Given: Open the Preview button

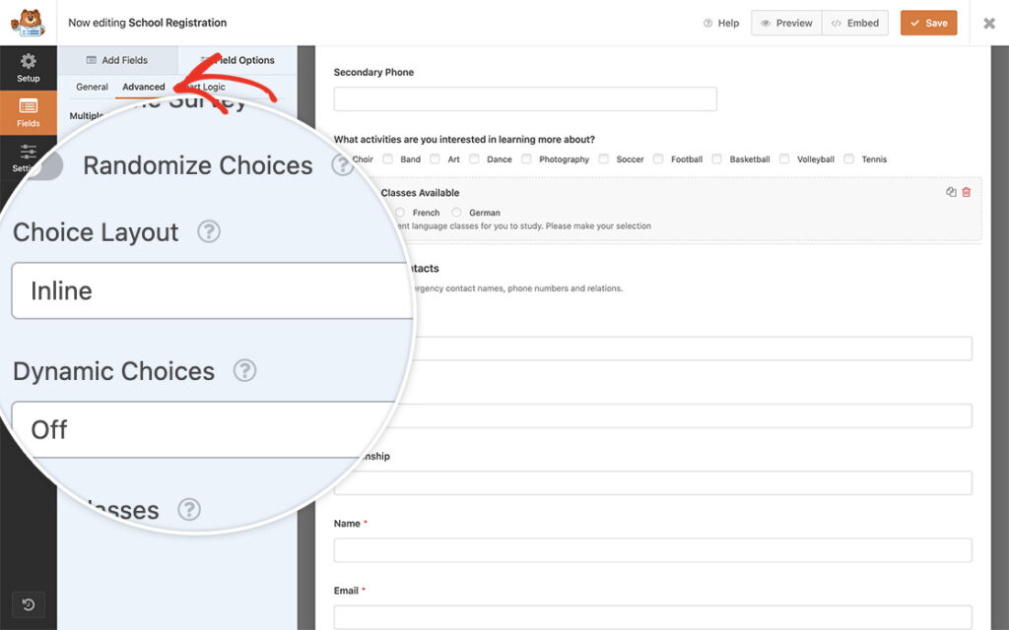Looking at the screenshot, I should coord(786,24).
